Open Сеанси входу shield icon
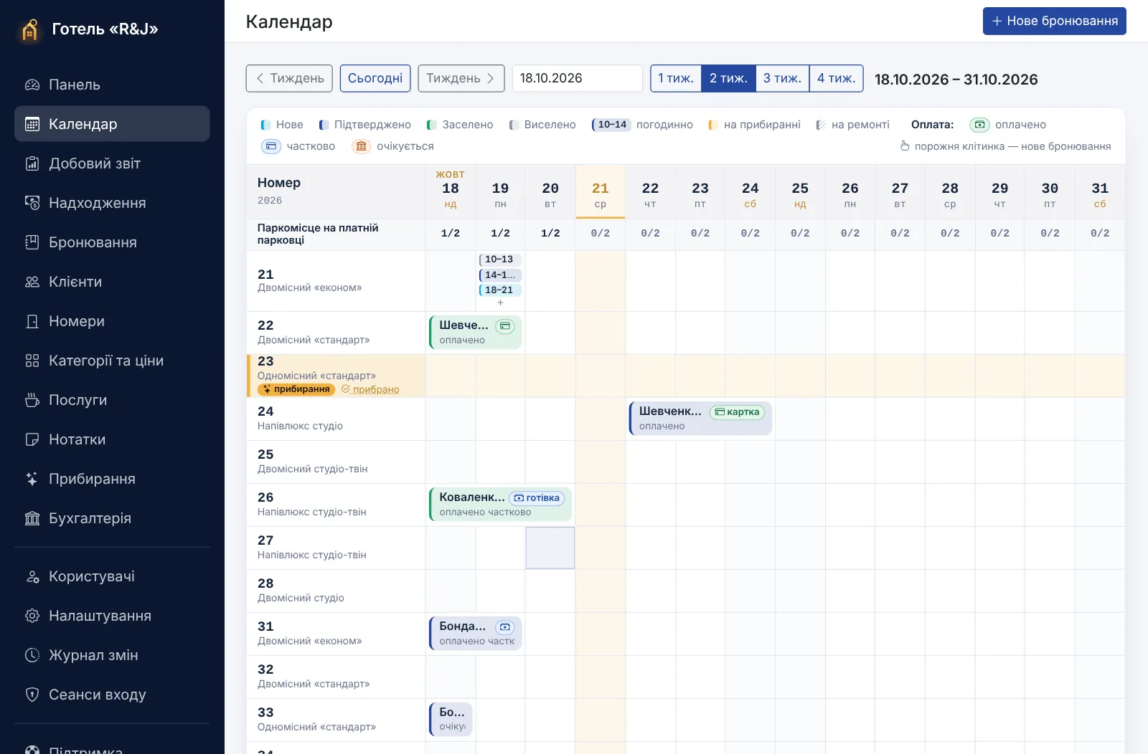The height and width of the screenshot is (754, 1148). [32, 695]
